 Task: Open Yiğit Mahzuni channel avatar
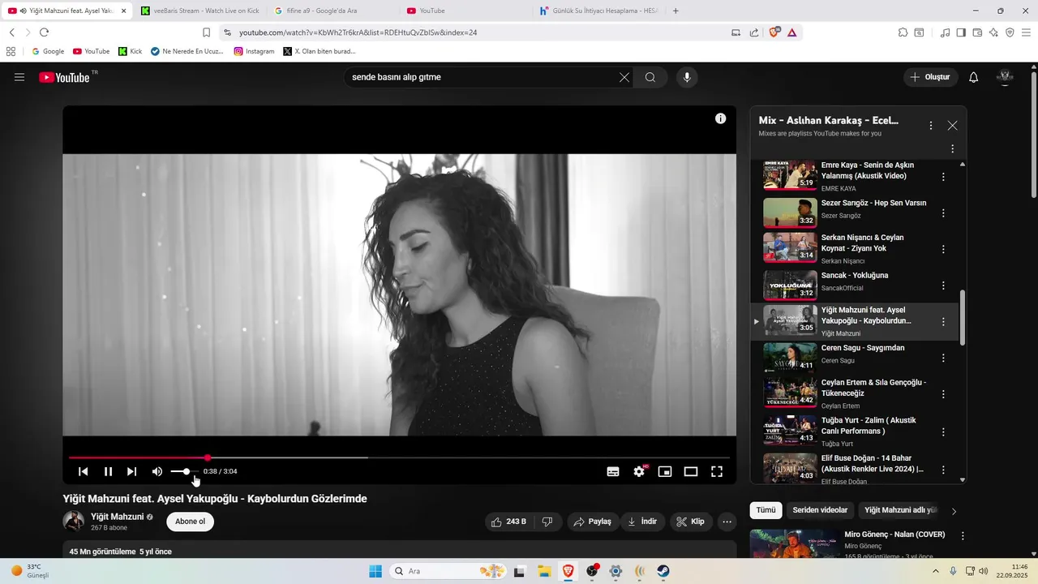coord(74,522)
